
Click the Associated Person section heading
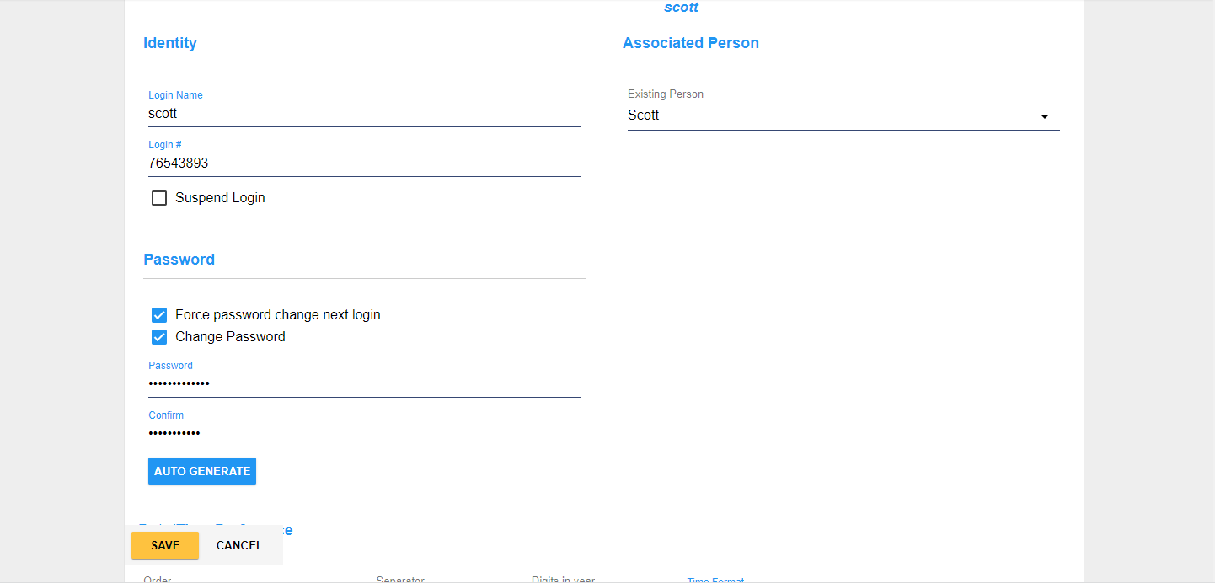click(x=691, y=43)
